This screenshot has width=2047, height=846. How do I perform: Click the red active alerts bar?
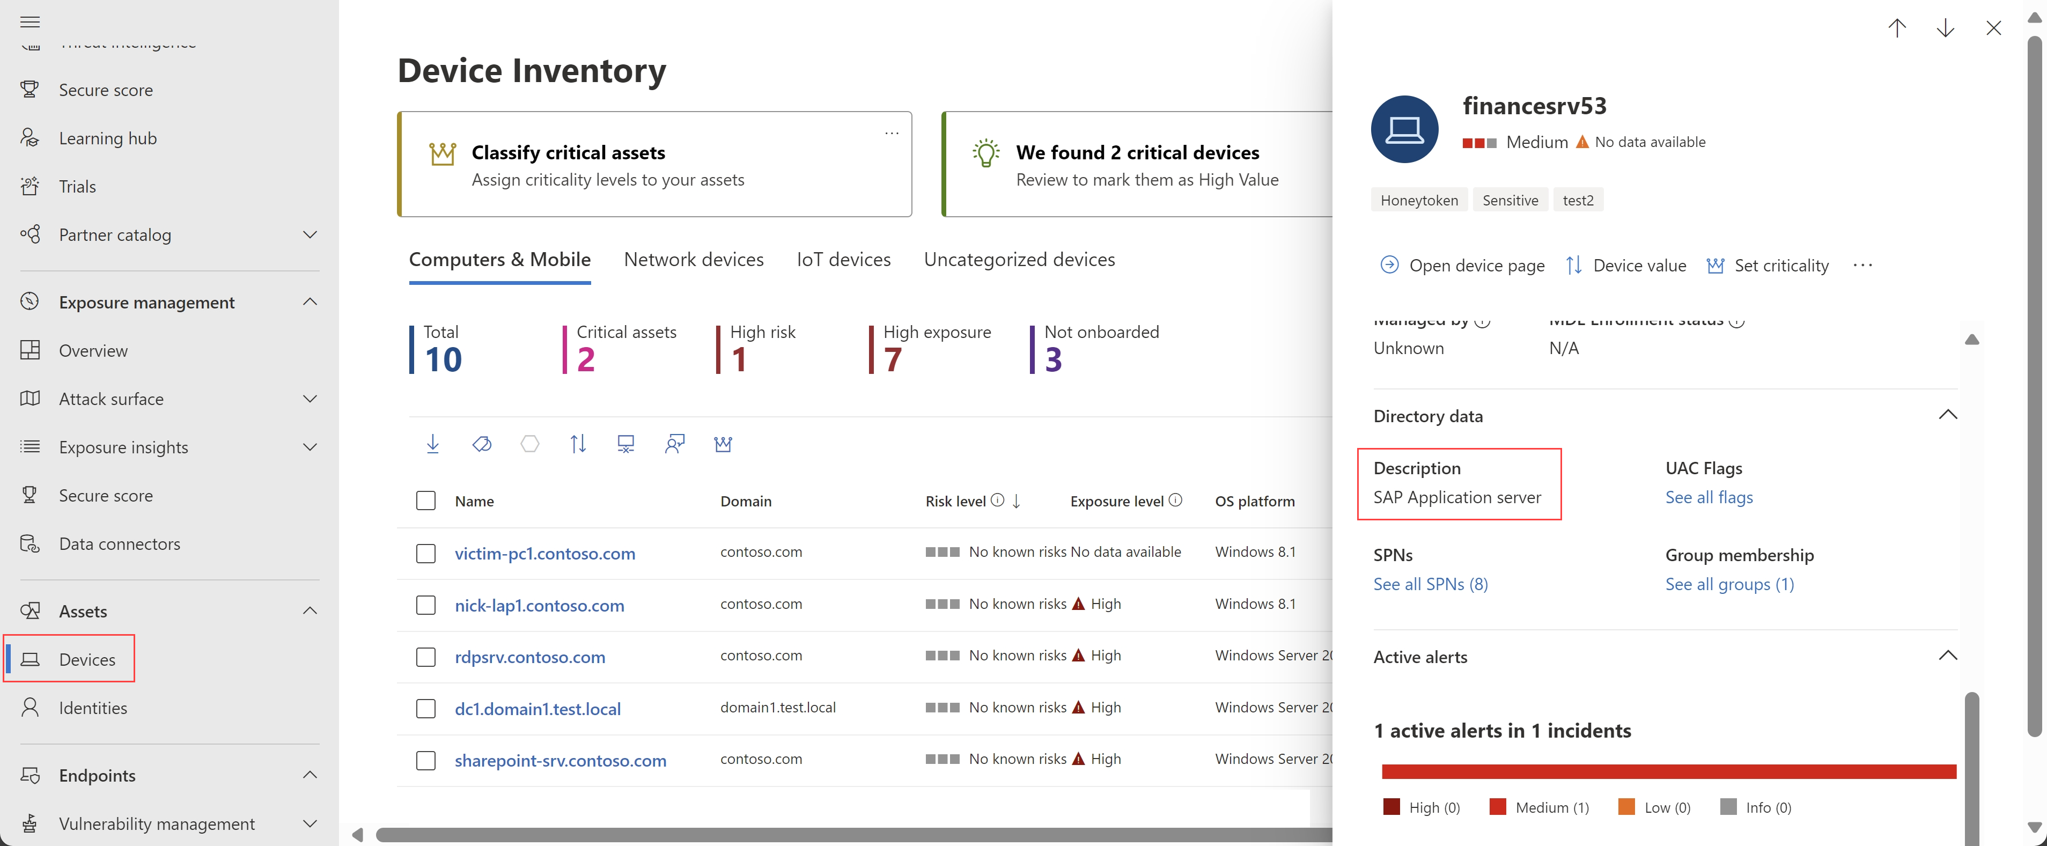coord(1668,771)
